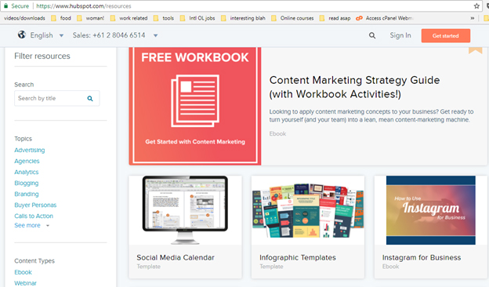
Task: Click the 'Looking to apply content marketing' description
Action: [371, 116]
